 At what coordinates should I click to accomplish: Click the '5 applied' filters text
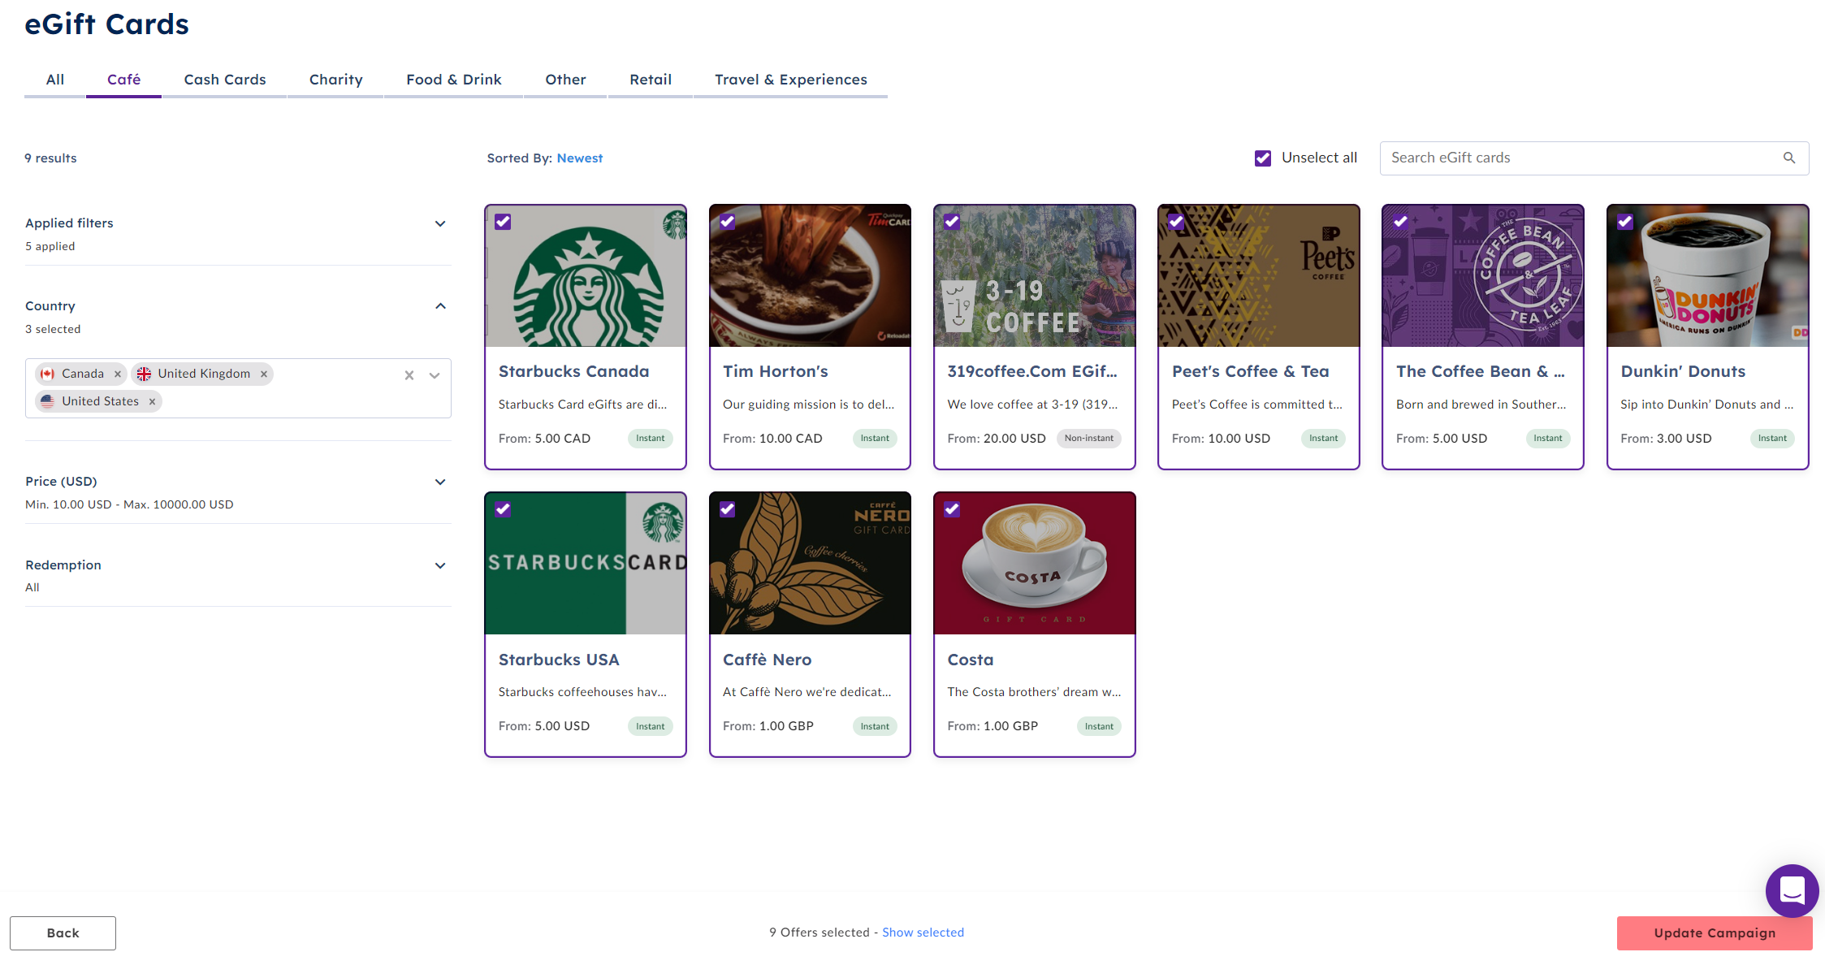(50, 246)
